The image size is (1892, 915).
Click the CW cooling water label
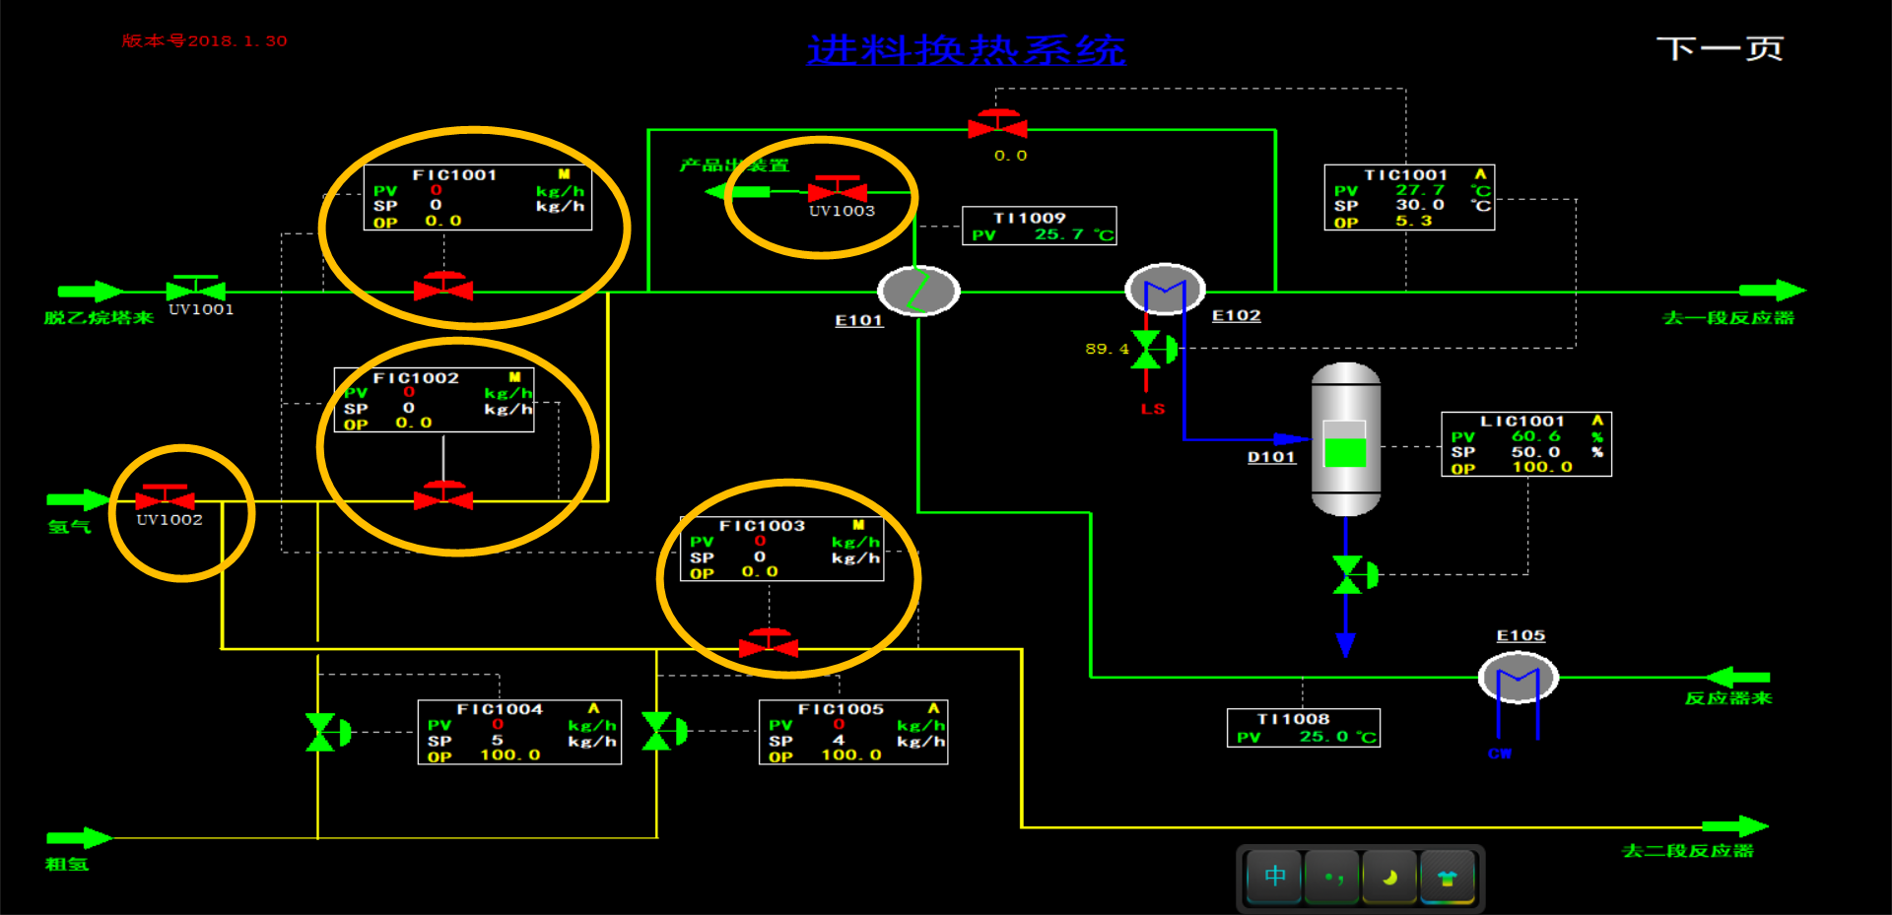(x=1500, y=753)
